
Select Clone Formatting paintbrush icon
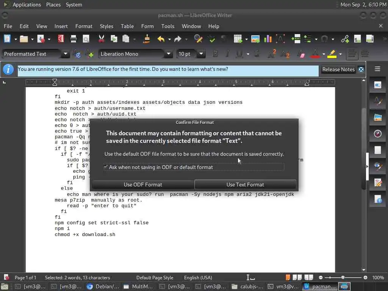click(147, 39)
